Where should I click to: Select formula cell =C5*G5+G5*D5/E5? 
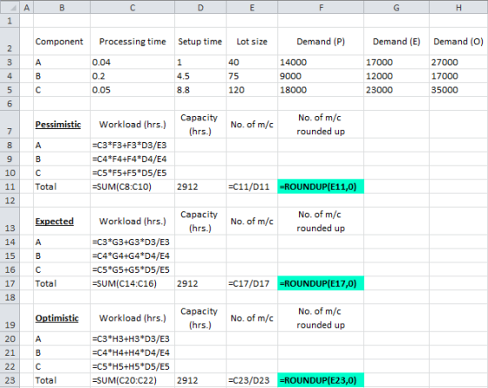coord(132,269)
